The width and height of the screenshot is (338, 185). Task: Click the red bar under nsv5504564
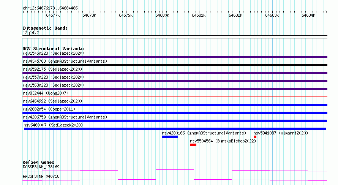coord(193,145)
